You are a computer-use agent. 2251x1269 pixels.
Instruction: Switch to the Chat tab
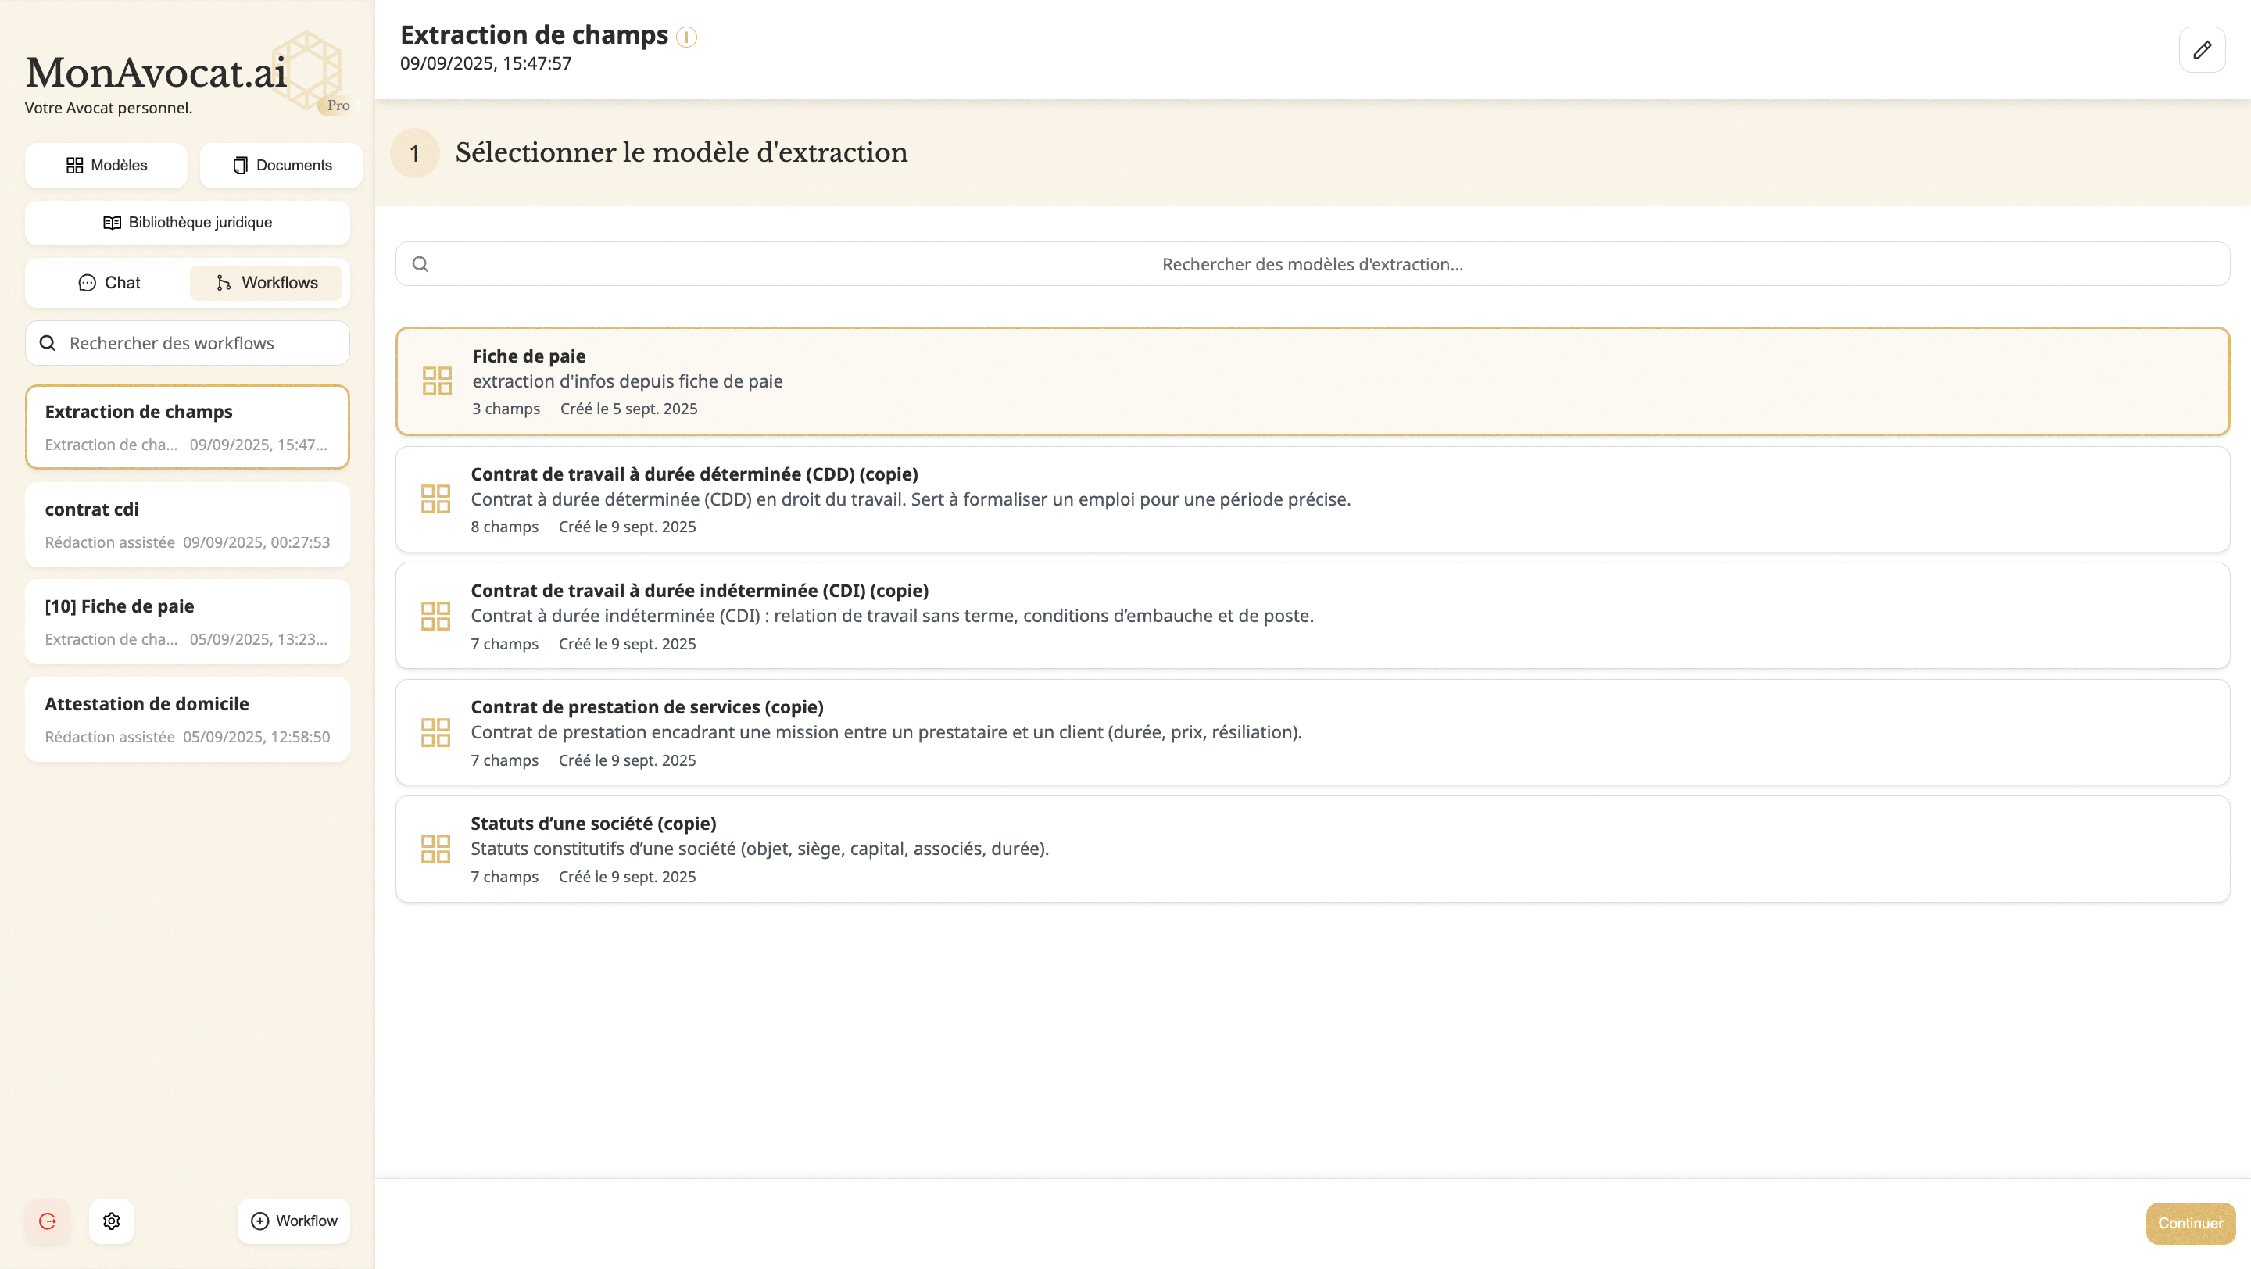[x=109, y=282]
